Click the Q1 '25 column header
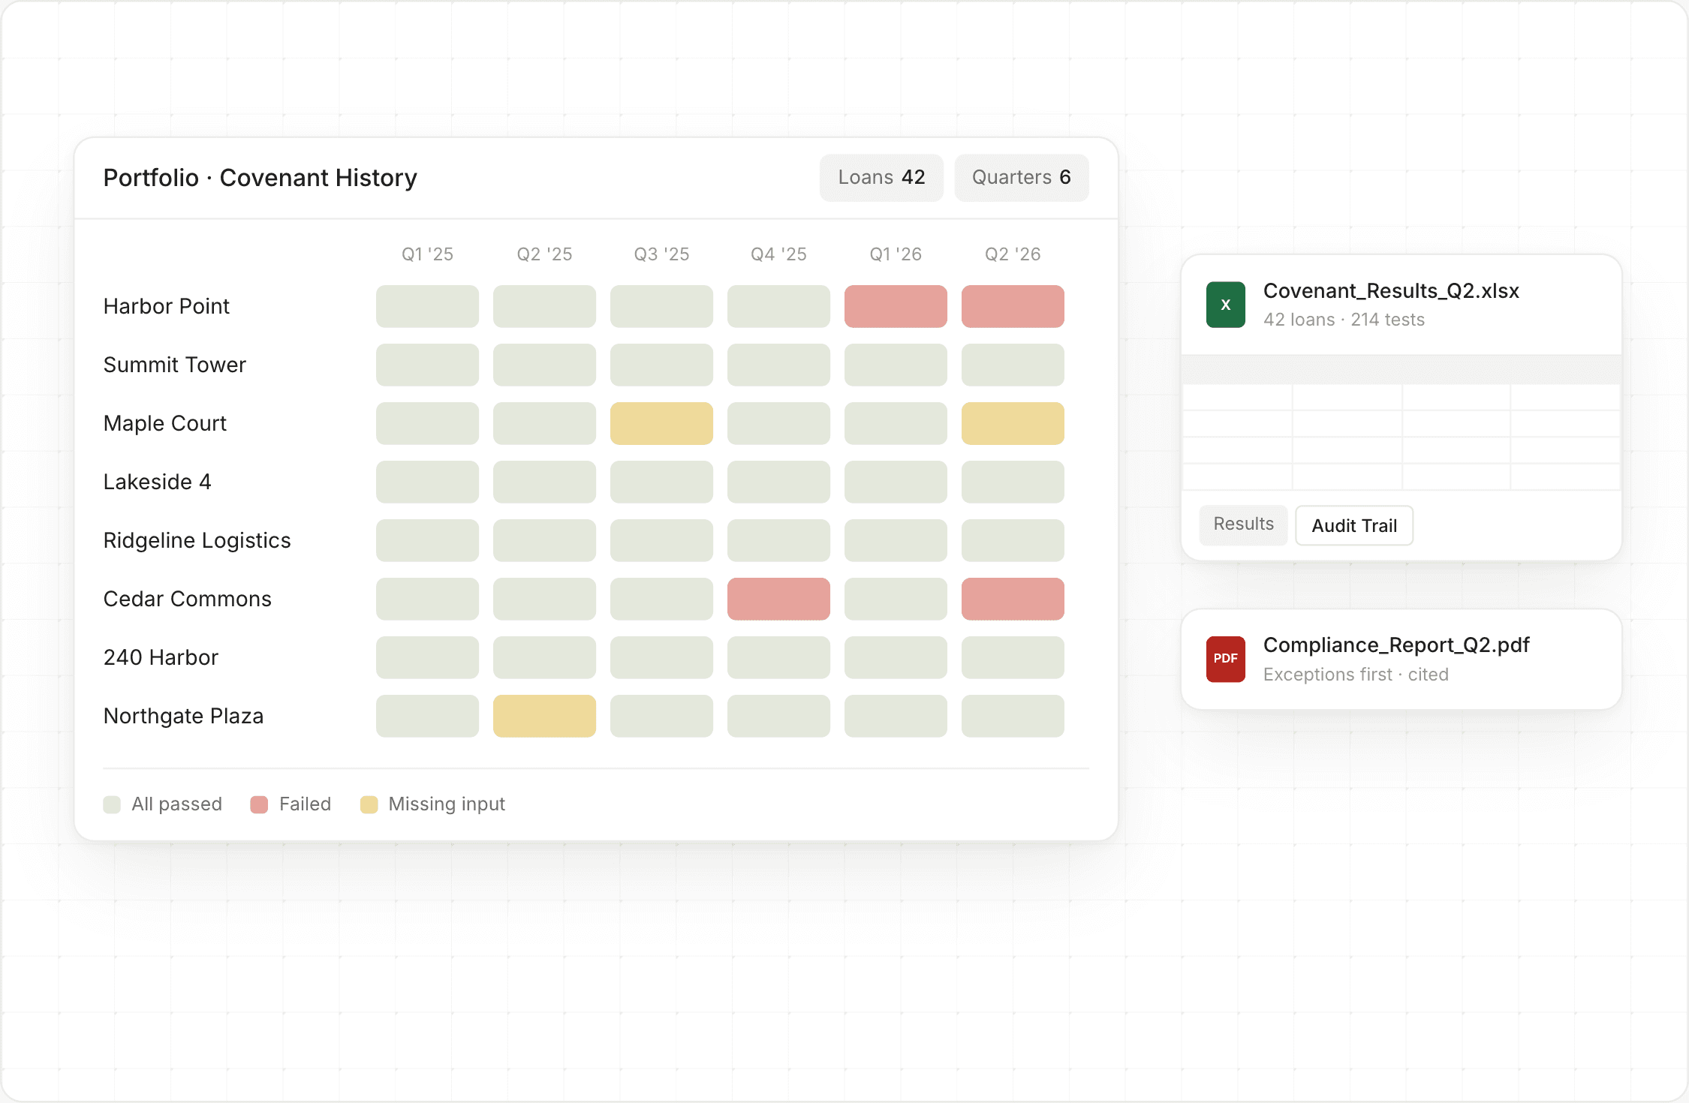 [427, 254]
